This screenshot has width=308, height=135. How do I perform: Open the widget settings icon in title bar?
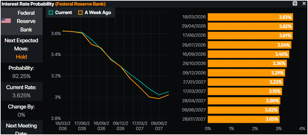[295, 4]
